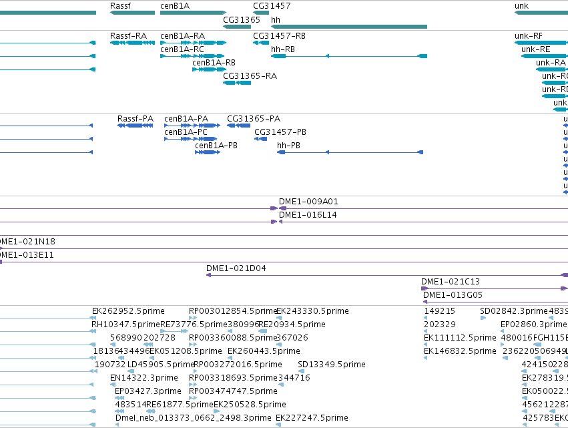Click feature 190732
The image size is (568, 428).
pos(109,365)
